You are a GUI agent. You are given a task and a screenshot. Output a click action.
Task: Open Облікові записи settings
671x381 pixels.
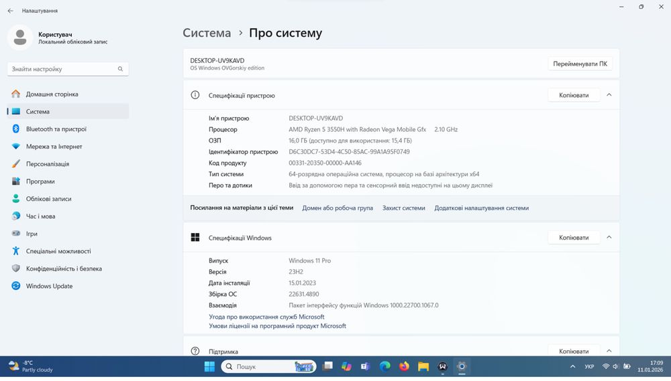point(68,199)
